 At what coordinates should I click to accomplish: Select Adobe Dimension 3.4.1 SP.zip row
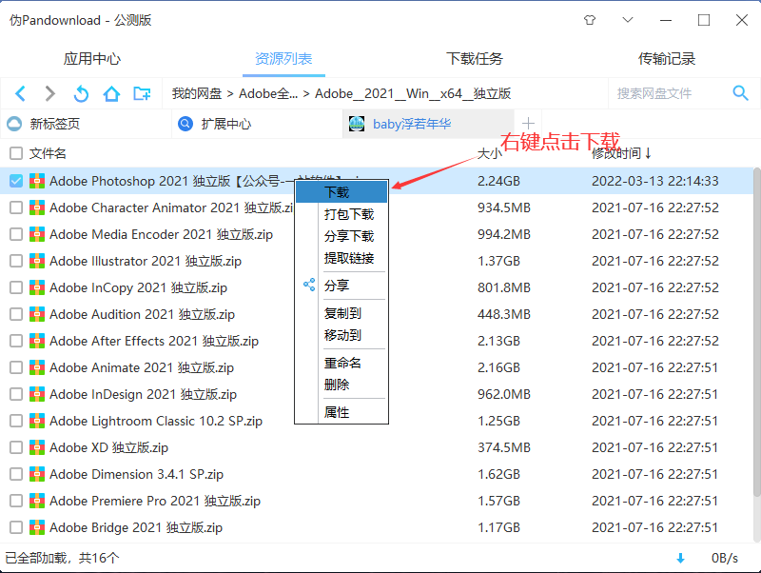[377, 474]
